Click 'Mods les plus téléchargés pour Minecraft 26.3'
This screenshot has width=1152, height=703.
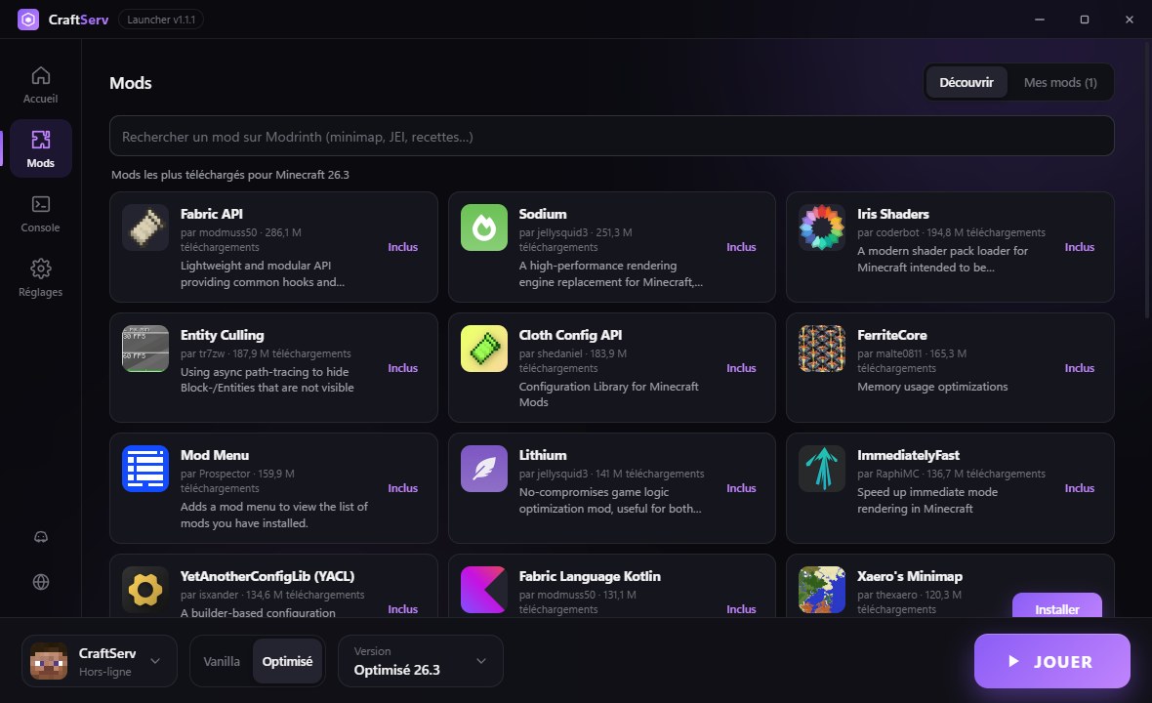point(230,175)
